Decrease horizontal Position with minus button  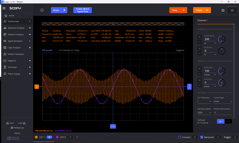(200, 54)
